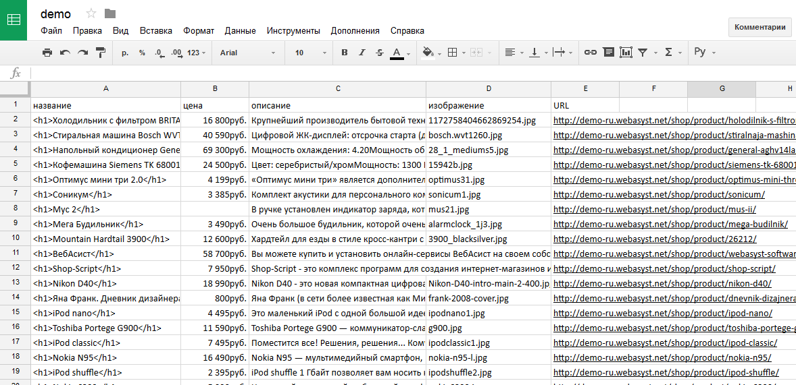Select the cell 'bosch.wvt1260.jpg'
The height and width of the screenshot is (385, 796).
coord(489,136)
